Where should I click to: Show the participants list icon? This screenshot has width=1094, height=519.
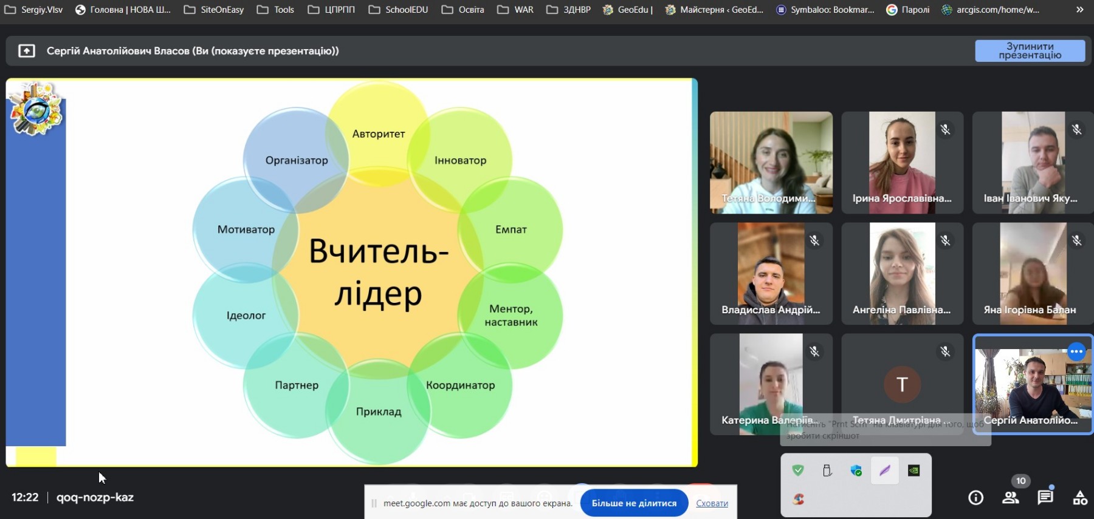pyautogui.click(x=1011, y=498)
